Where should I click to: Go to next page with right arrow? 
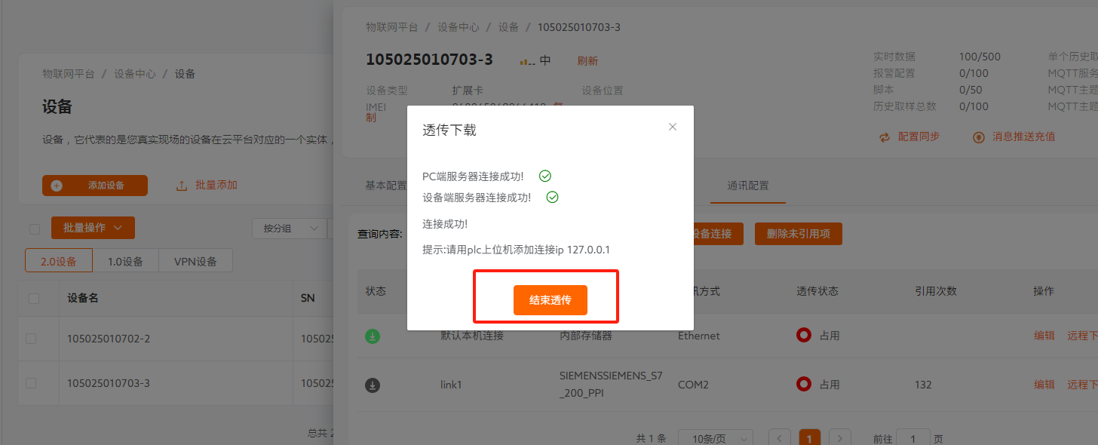pyautogui.click(x=839, y=438)
